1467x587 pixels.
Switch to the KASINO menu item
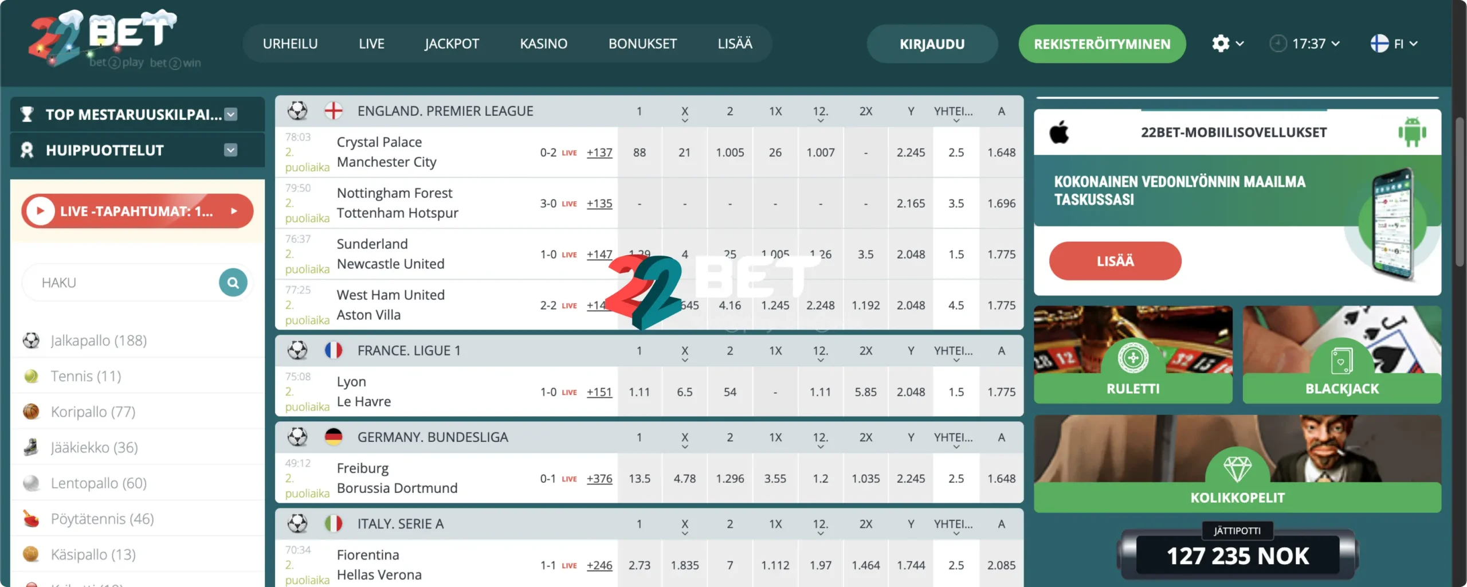[x=543, y=44]
